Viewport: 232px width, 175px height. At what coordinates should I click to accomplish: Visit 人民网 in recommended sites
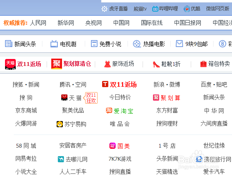point(38,23)
